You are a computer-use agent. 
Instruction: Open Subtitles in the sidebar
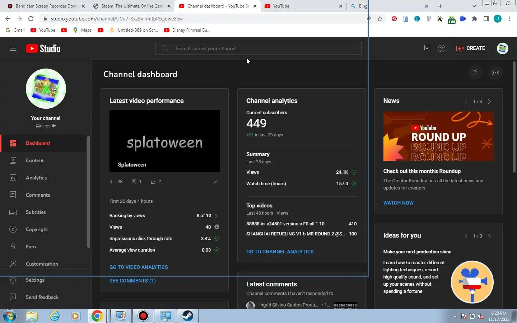(x=44, y=212)
